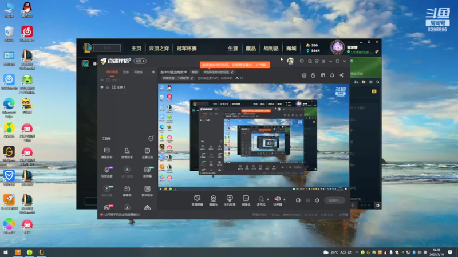This screenshot has width=458, height=257.
Task: Open the list view options in League friends panel
Action: tap(370, 82)
